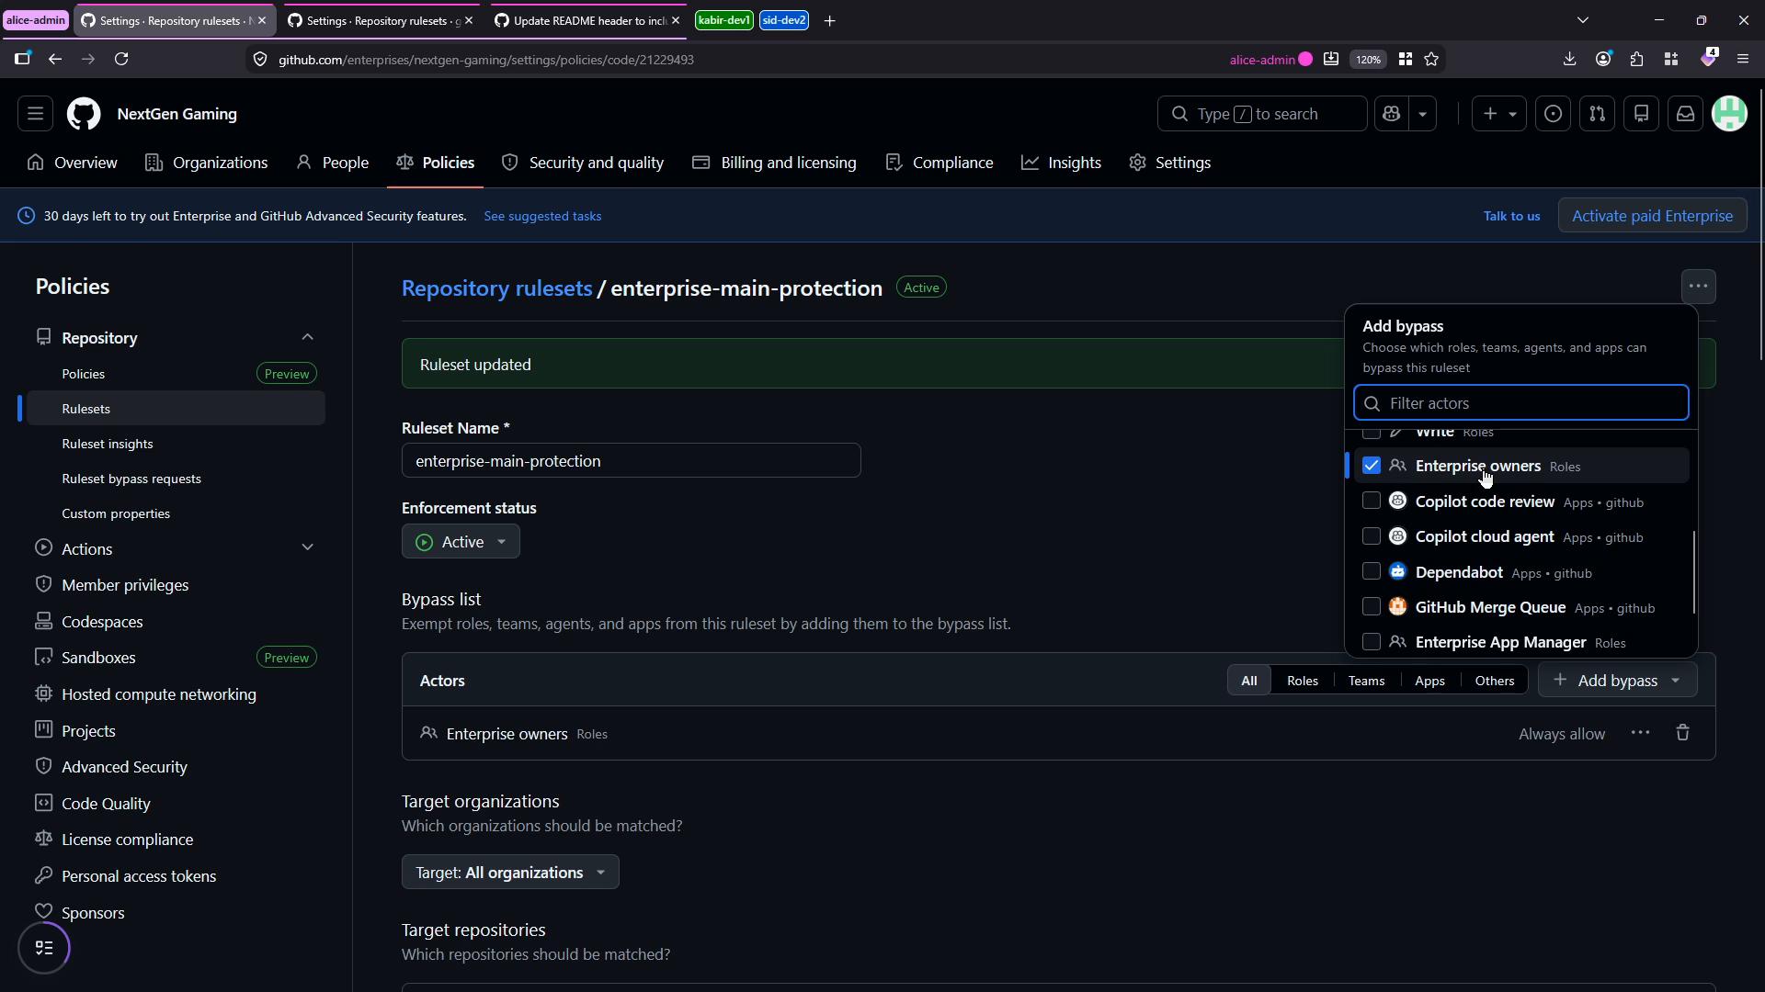Click Activate paid Enterprise button

click(1652, 216)
